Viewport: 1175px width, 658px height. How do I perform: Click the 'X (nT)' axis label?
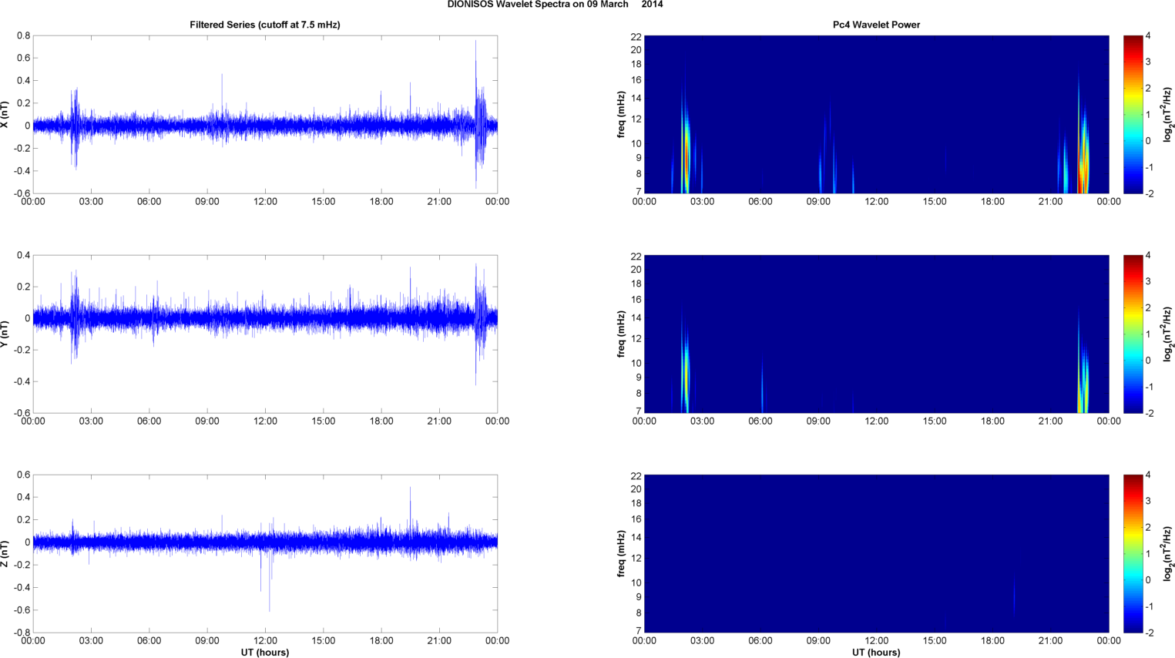point(5,114)
